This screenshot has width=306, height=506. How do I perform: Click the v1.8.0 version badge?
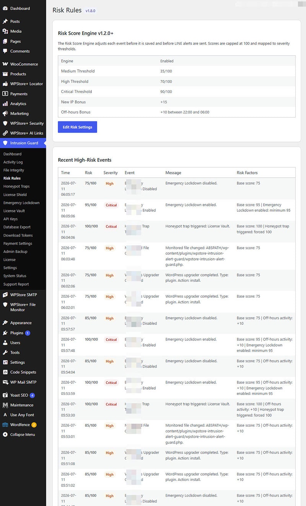90,11
